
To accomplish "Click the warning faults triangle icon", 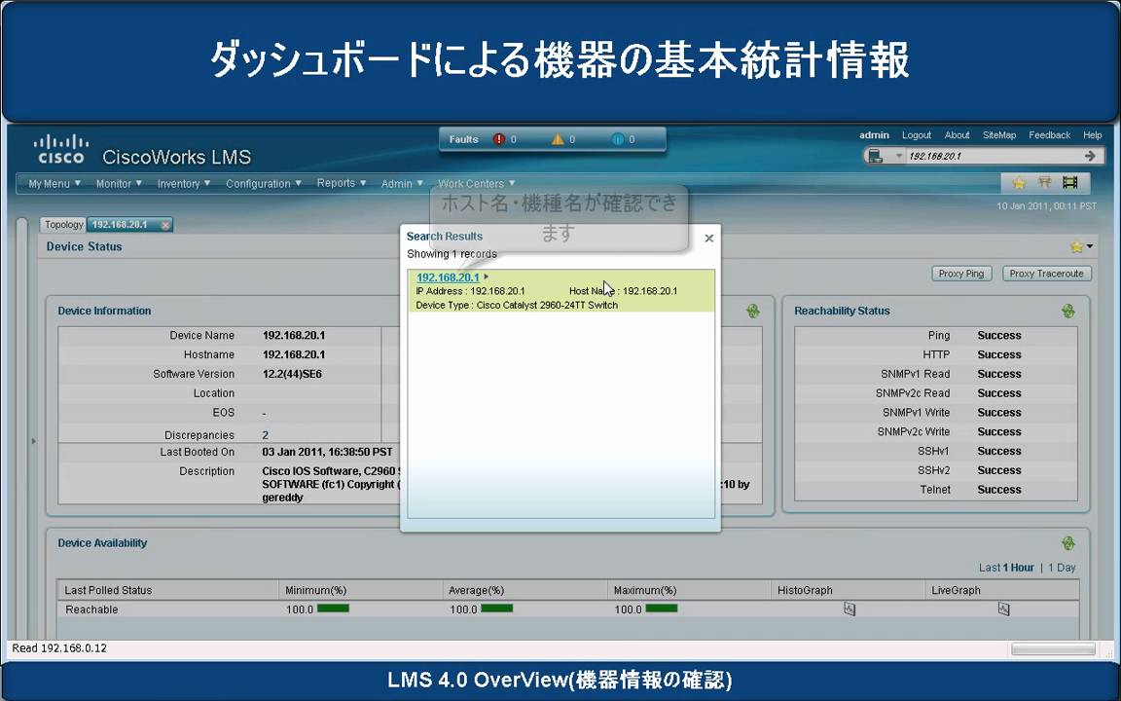I will pos(558,139).
